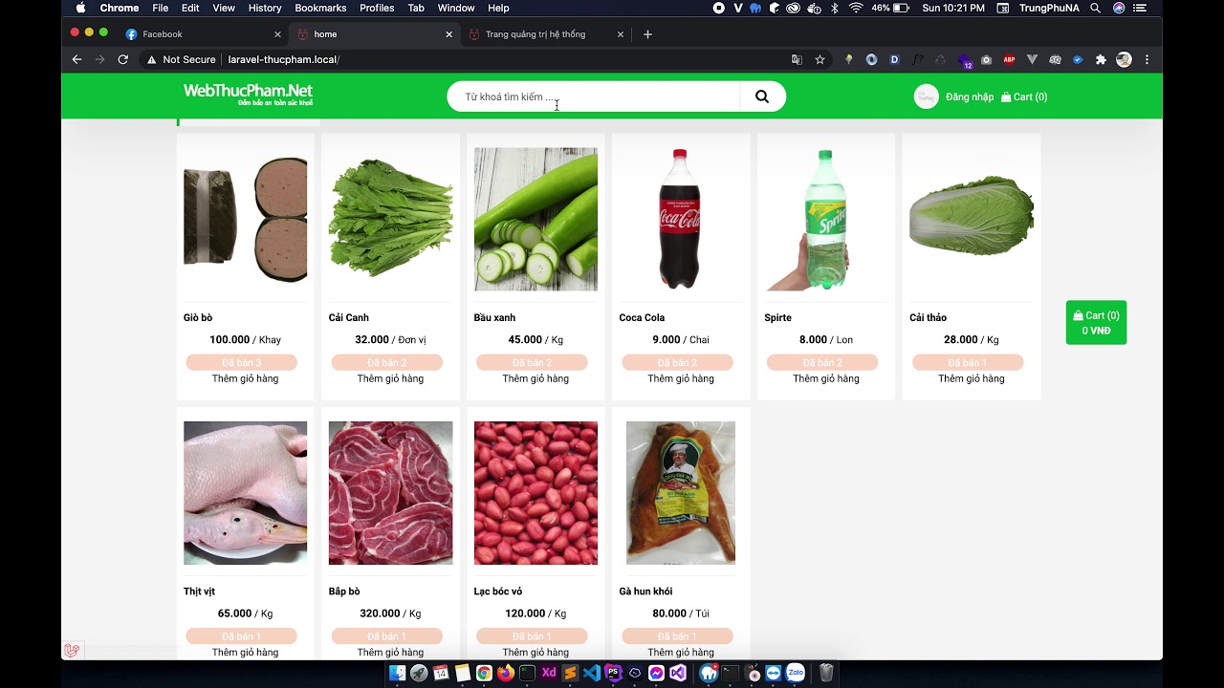Open a new browser tab with plus button
Image resolution: width=1224 pixels, height=688 pixels.
click(x=647, y=34)
